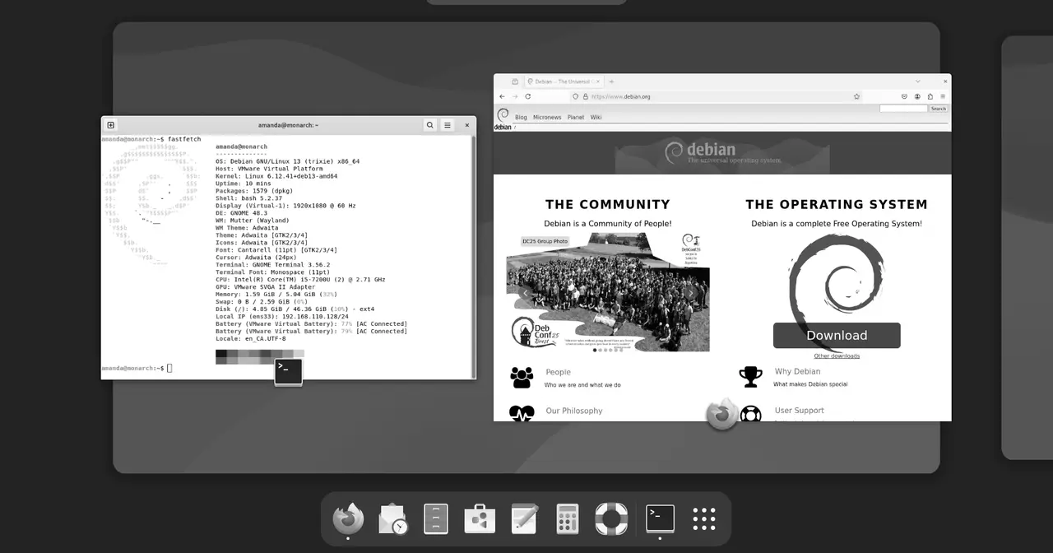Click the debian.org address bar
Screen dimensions: 1053x553
tap(716, 96)
